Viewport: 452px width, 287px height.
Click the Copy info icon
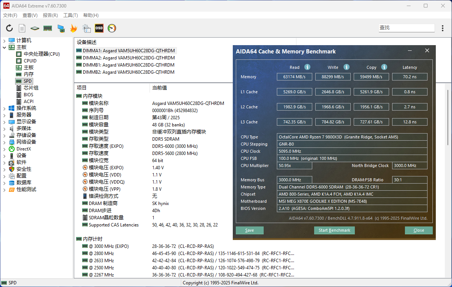(384, 67)
